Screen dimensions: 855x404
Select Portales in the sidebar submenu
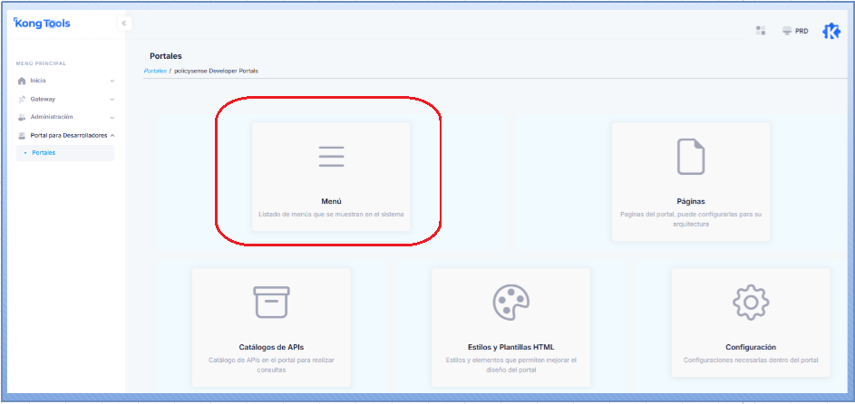44,153
